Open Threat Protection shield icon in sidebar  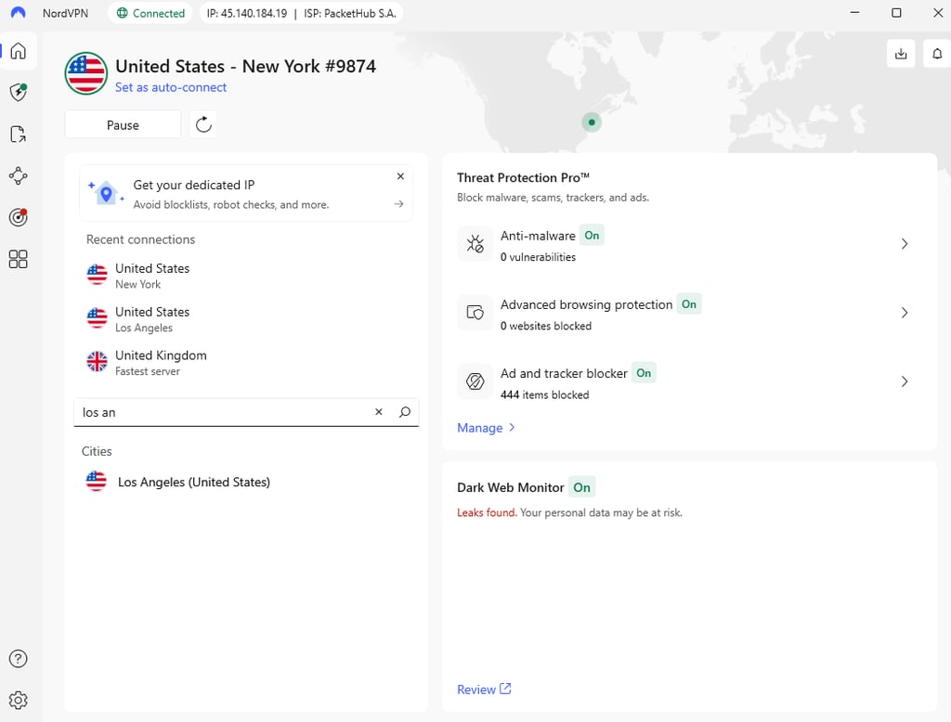point(19,92)
